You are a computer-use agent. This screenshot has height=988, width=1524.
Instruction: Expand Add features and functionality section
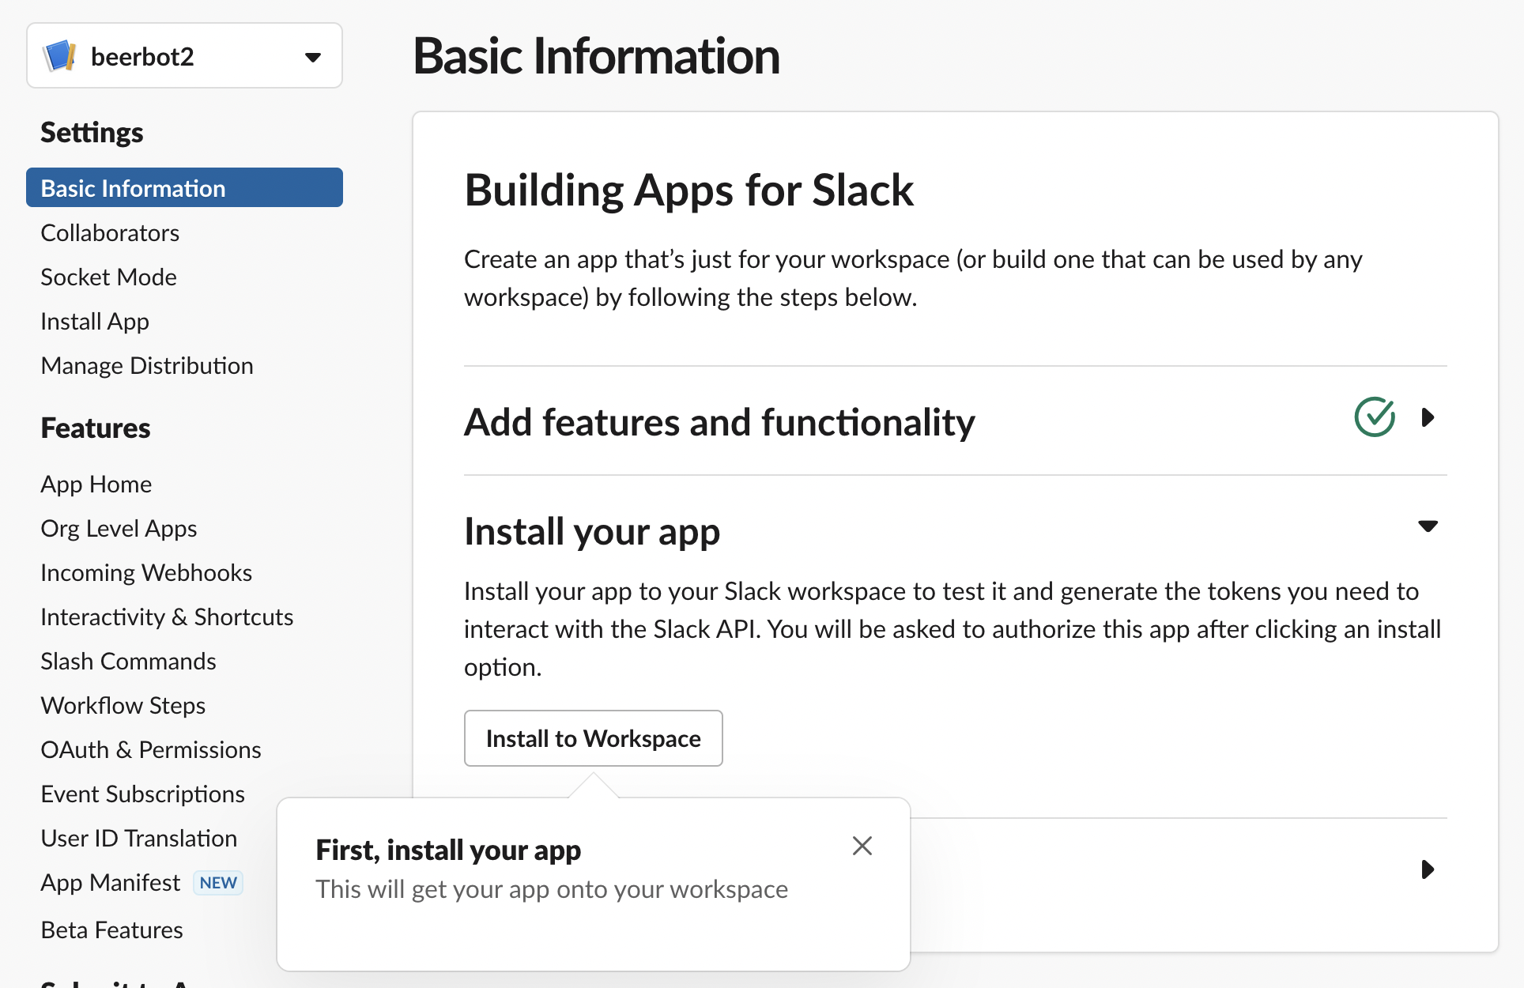(x=1427, y=417)
